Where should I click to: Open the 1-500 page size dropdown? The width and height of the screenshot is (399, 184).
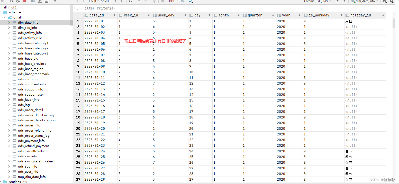pyautogui.click(x=94, y=1)
